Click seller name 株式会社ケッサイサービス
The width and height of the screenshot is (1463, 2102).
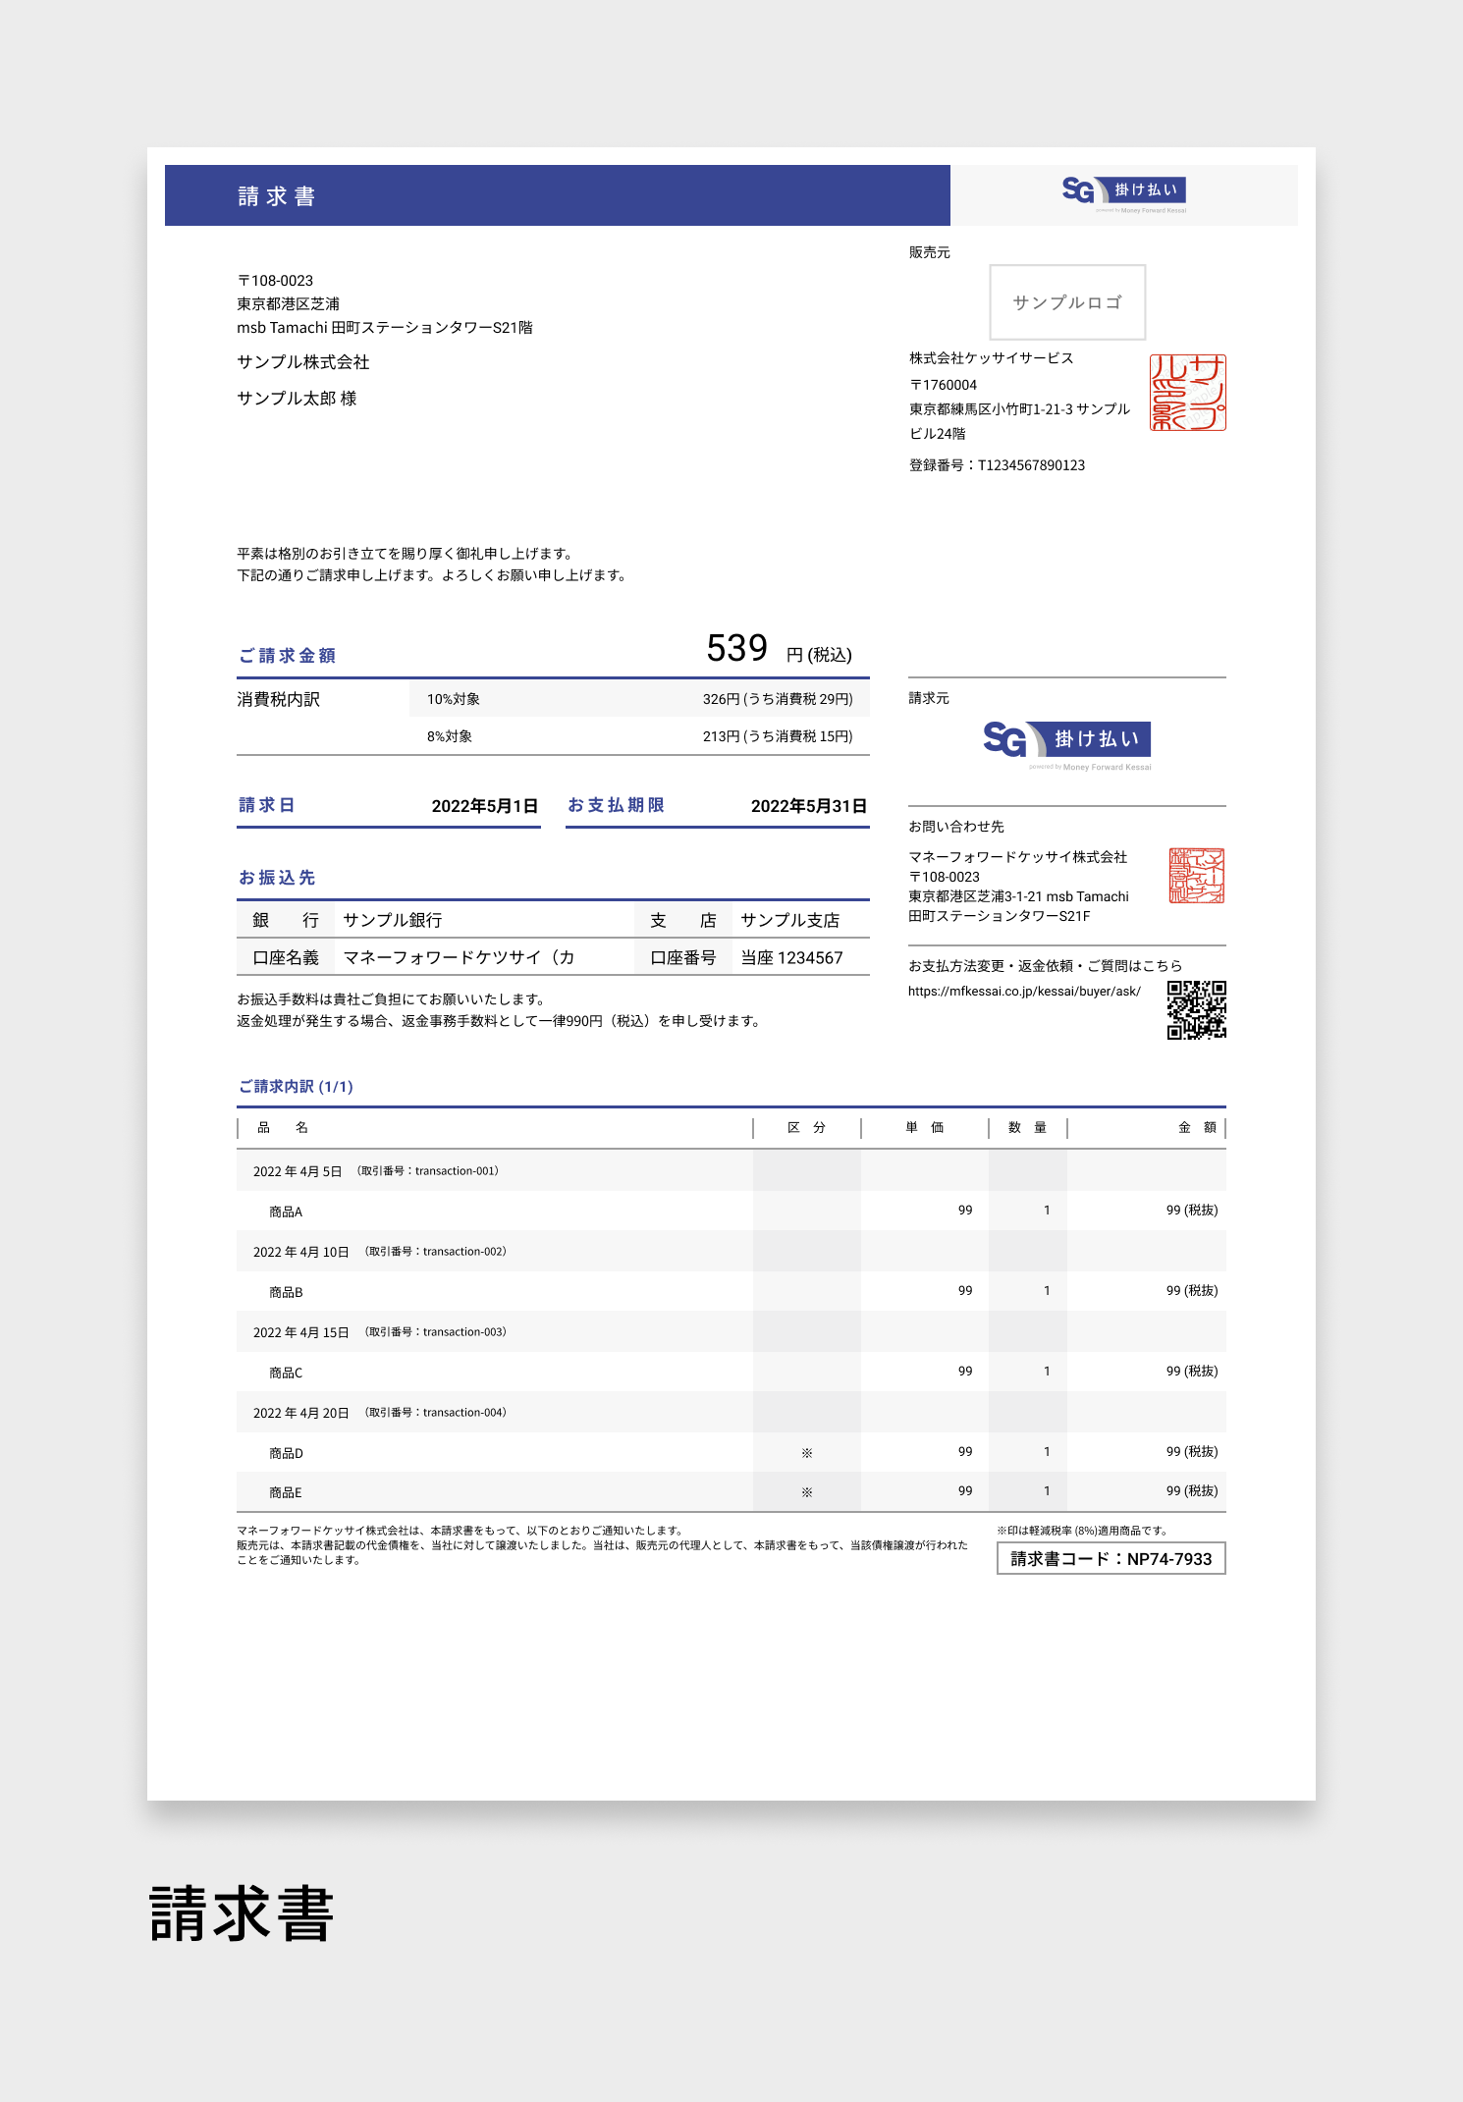(992, 358)
